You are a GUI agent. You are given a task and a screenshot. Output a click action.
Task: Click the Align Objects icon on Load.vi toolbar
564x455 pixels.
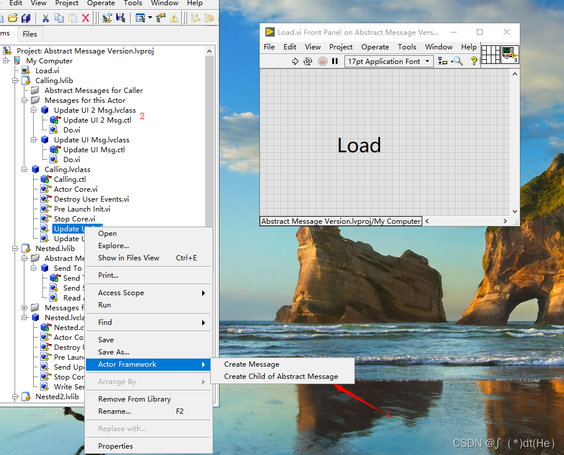443,60
